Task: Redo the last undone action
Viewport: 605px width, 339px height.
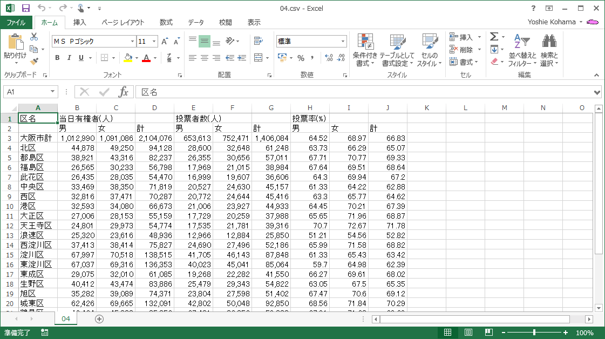Action: click(x=63, y=8)
